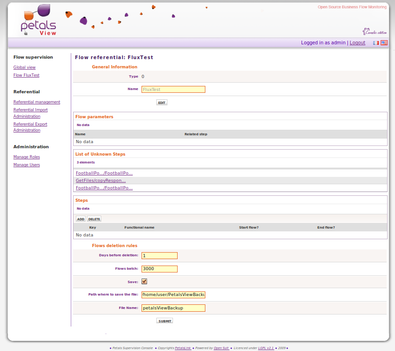Switch language with the French flag icon

coord(376,43)
